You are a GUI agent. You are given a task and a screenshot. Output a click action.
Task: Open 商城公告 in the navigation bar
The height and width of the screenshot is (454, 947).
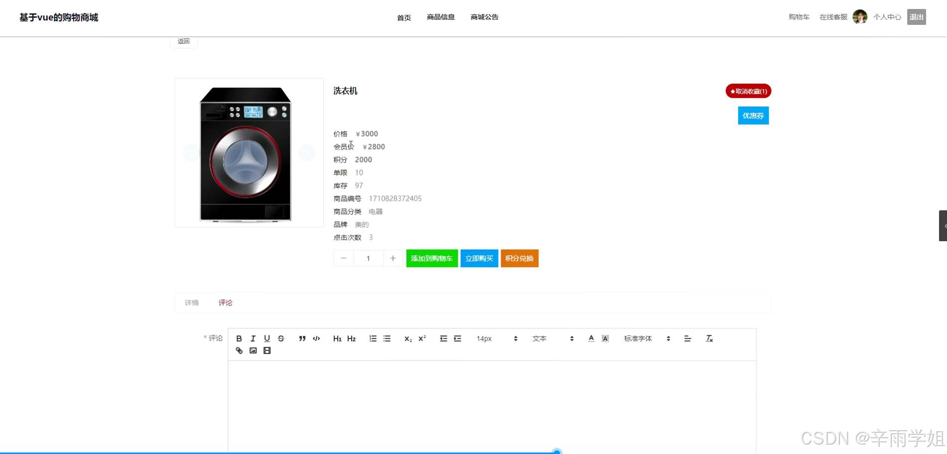[485, 17]
